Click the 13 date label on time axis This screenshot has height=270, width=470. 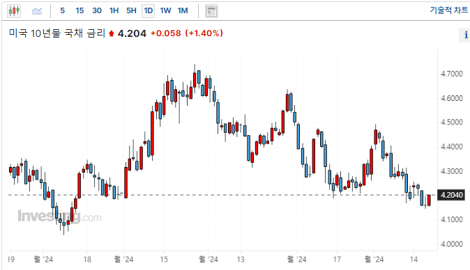241,259
